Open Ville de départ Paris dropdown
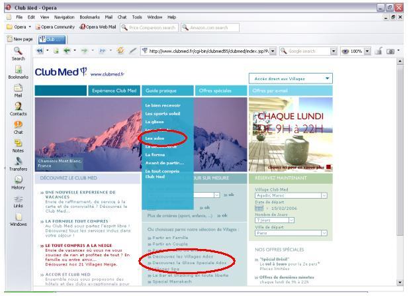The image size is (409, 296). [x=291, y=233]
